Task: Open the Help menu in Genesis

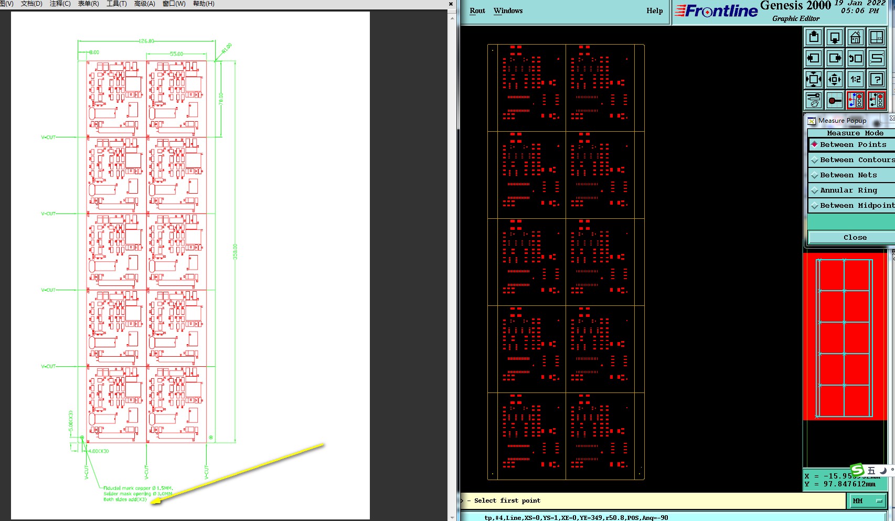Action: [655, 11]
